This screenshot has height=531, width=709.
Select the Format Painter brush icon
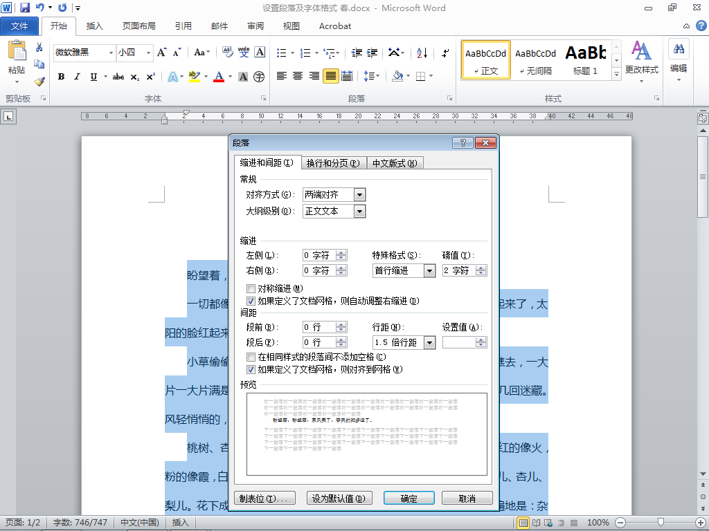tap(39, 82)
